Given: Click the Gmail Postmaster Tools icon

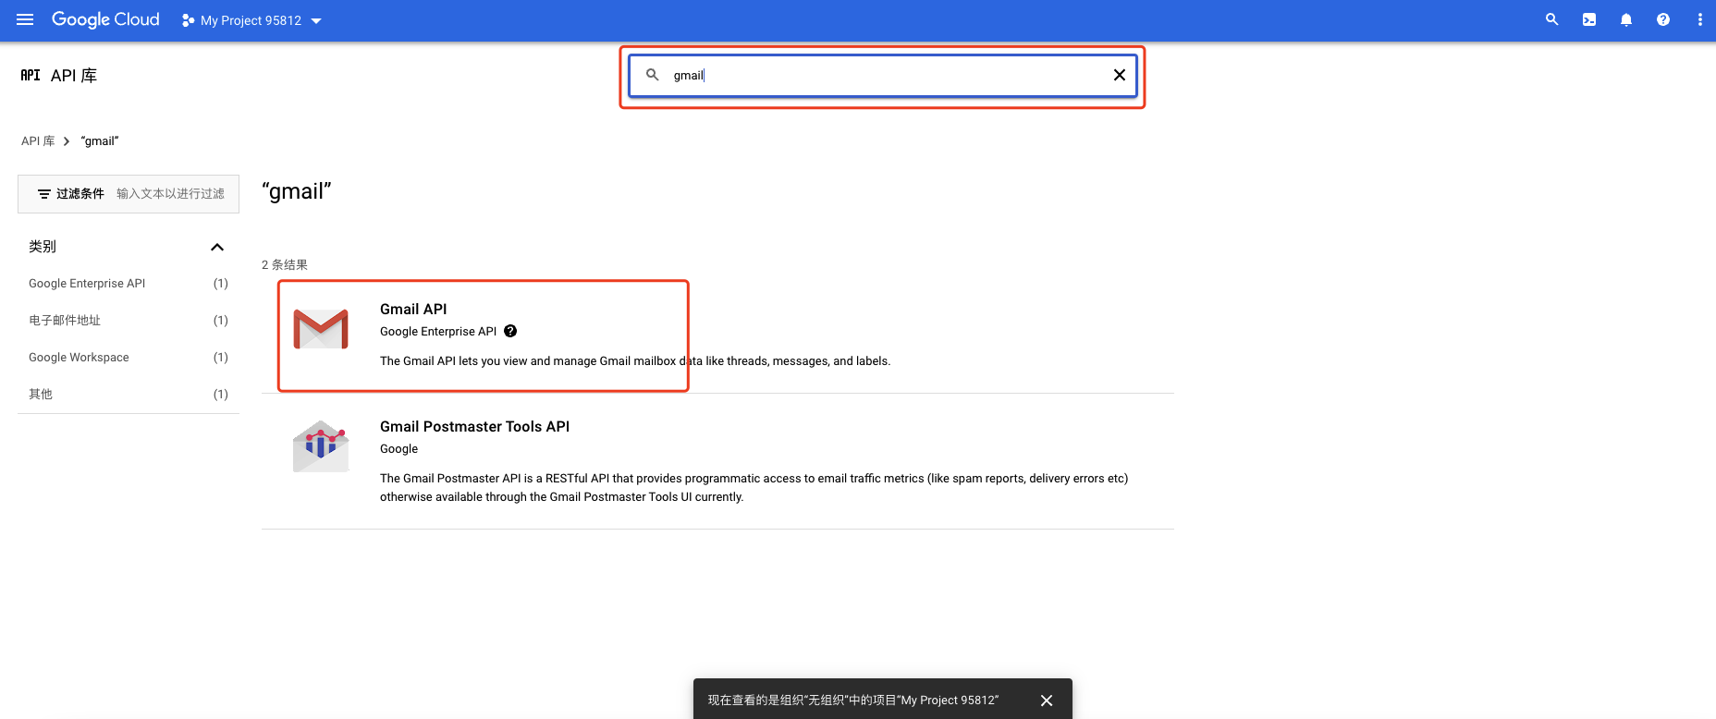Looking at the screenshot, I should pyautogui.click(x=321, y=446).
